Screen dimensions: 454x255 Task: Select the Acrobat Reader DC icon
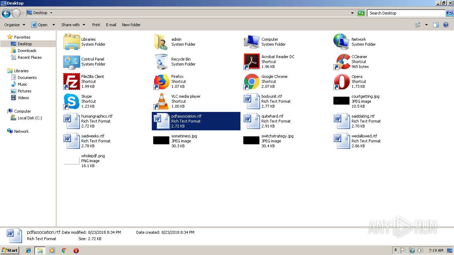tap(251, 62)
